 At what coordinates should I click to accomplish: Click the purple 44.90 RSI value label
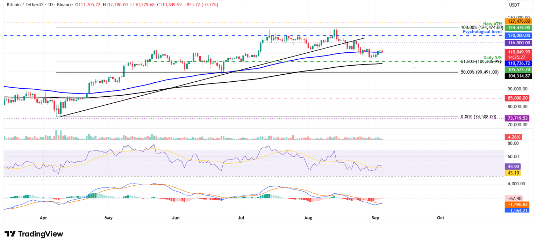[x=513, y=167]
